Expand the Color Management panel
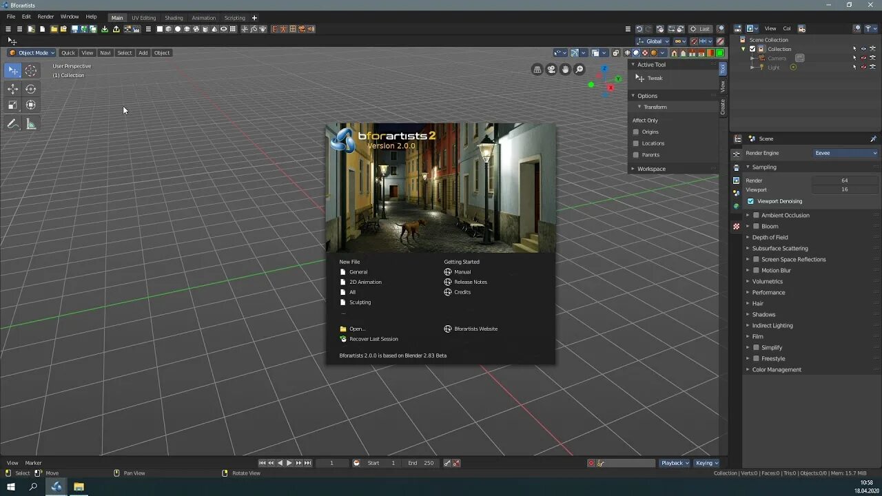Viewport: 882px width, 496px height. pos(777,369)
